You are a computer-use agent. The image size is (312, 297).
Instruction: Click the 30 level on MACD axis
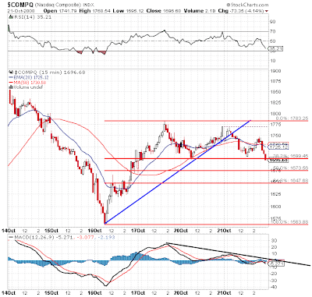click(274, 241)
